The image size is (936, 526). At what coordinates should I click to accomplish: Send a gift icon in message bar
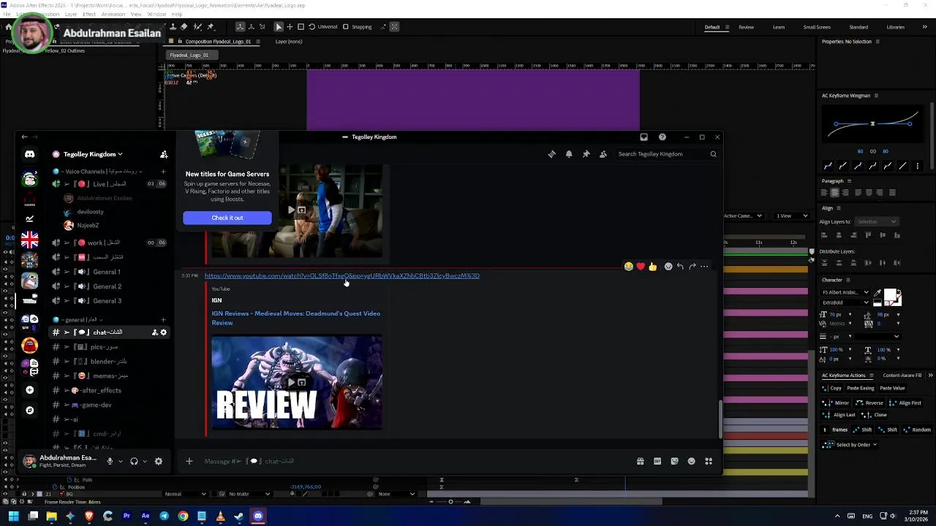tap(641, 461)
